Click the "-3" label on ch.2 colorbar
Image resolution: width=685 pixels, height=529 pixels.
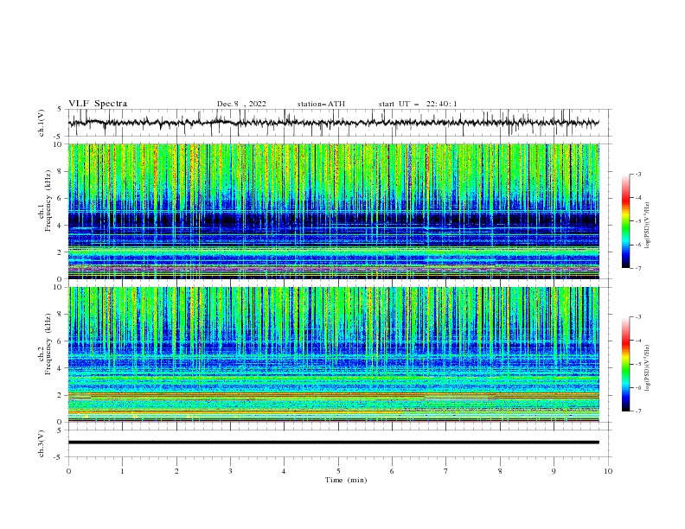[x=638, y=317]
